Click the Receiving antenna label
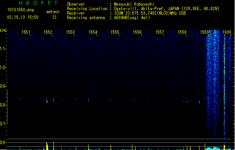The image size is (235, 150). (x=86, y=18)
